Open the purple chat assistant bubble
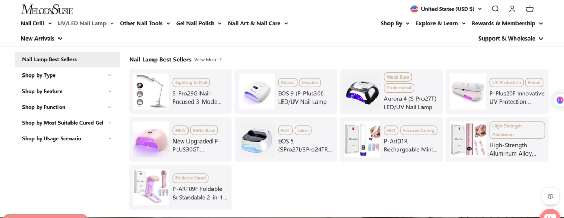Image resolution: width=564 pixels, height=218 pixels. point(559,100)
